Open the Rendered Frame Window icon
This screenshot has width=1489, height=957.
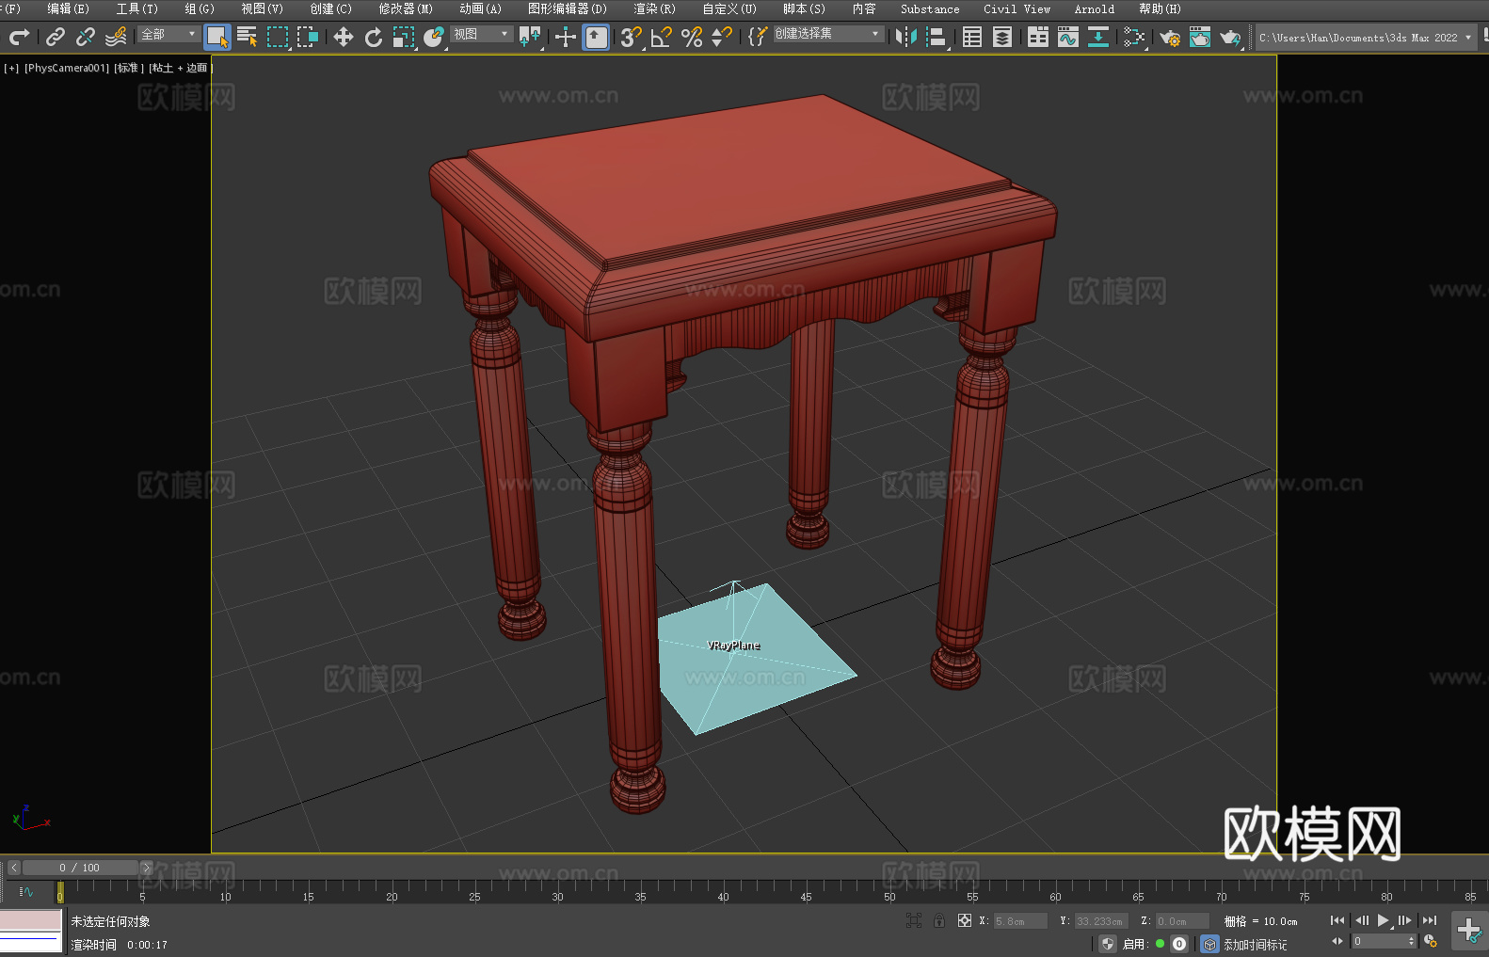tap(1200, 37)
